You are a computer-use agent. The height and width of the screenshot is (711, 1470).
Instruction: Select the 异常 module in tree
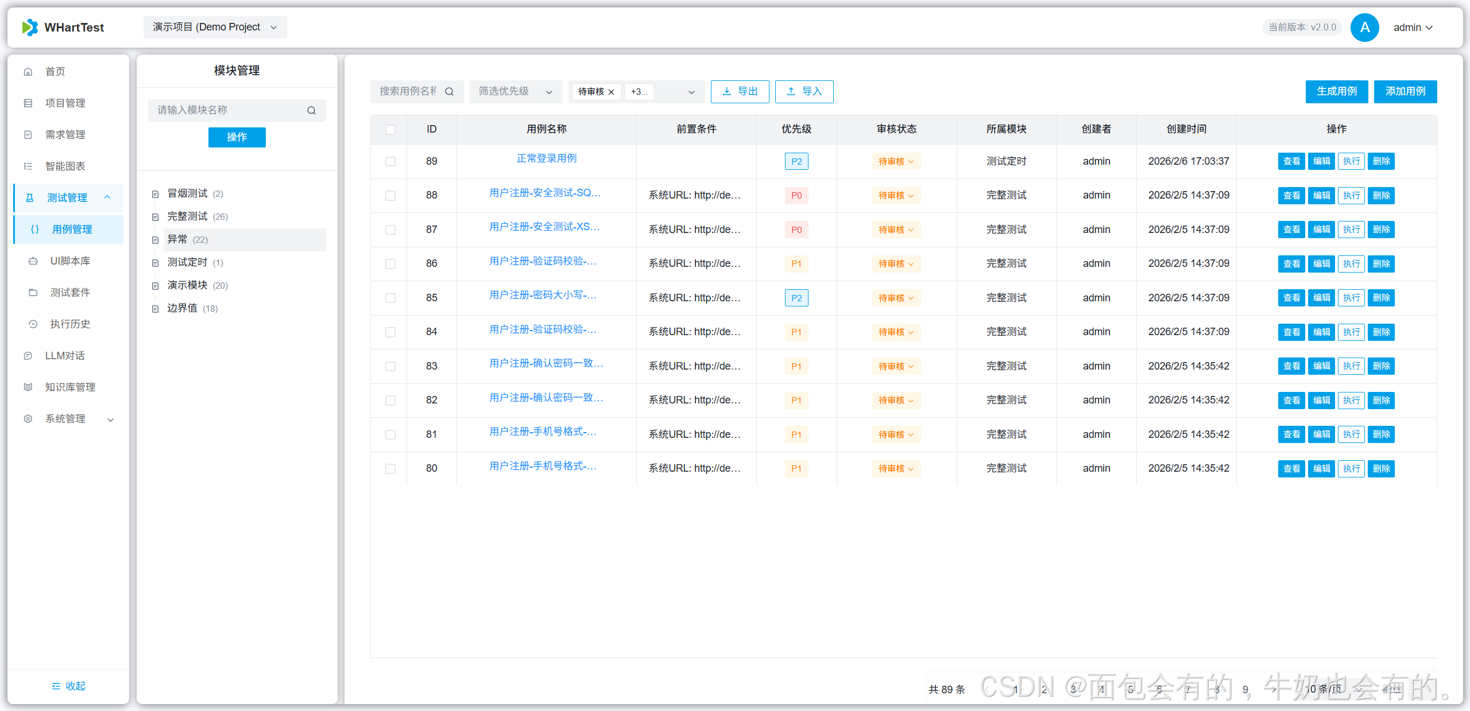[x=177, y=239]
